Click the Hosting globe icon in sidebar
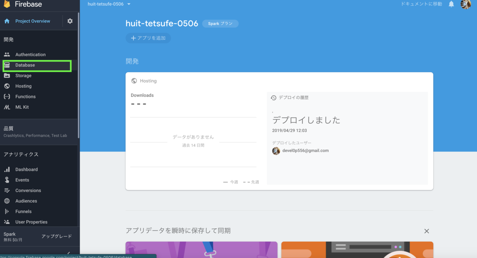The height and width of the screenshot is (258, 477). pos(7,86)
